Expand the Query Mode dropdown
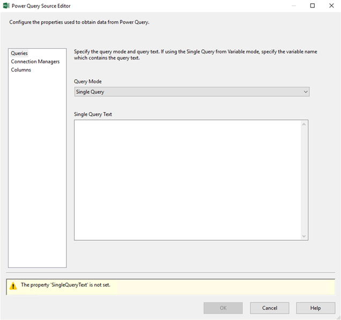Image resolution: width=341 pixels, height=320 pixels. click(x=306, y=92)
